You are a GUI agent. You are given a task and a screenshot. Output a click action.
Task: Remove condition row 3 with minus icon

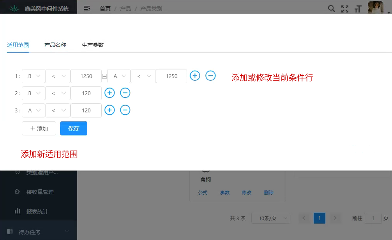point(125,110)
